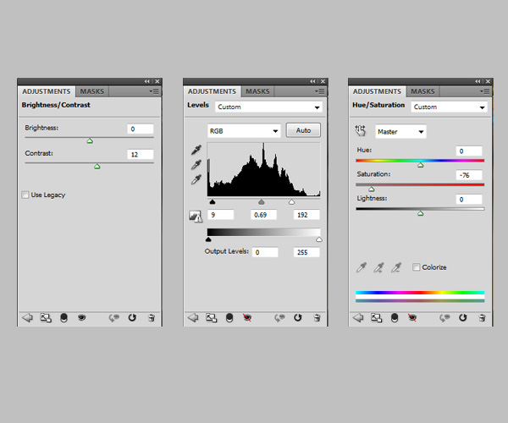Click view previous state icon in Hue/Saturation panel
This screenshot has height=423, width=508.
tap(444, 318)
